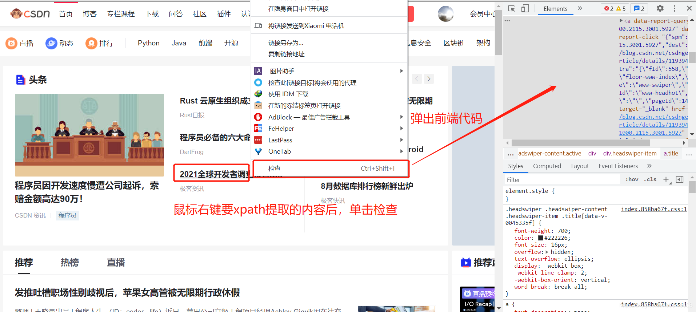Click the 区块链 category link
This screenshot has height=312, width=696.
454,43
